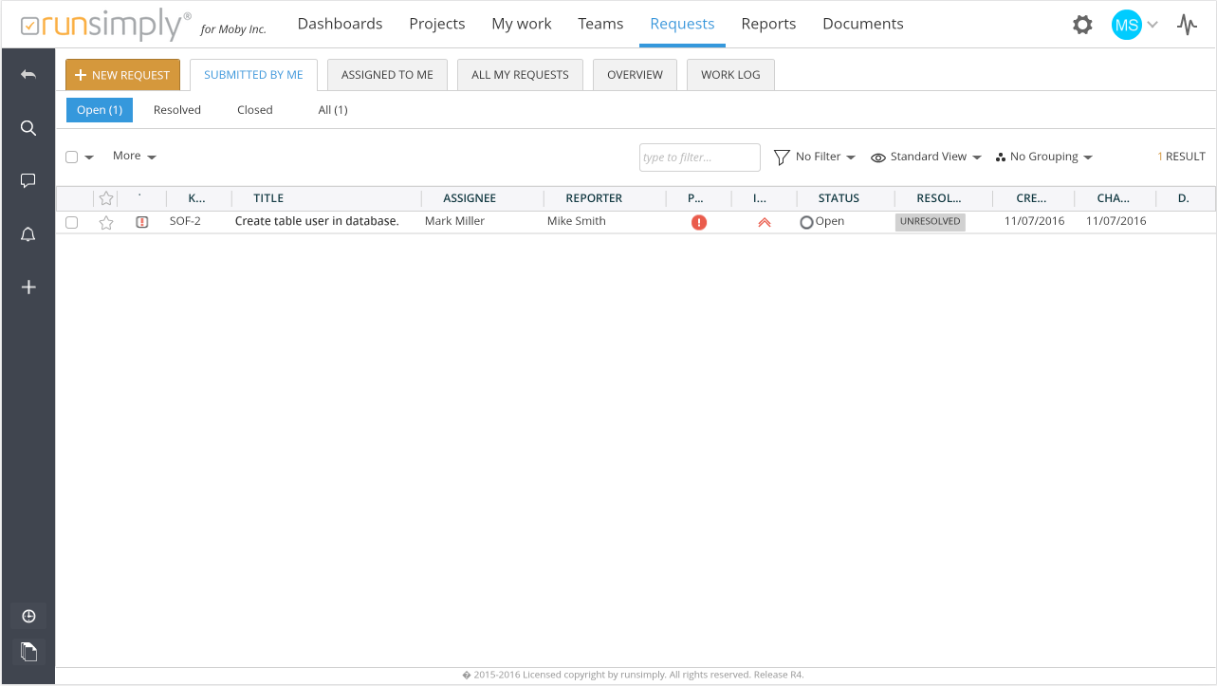
Task: Click the back arrow in left sidebar
Action: point(28,74)
